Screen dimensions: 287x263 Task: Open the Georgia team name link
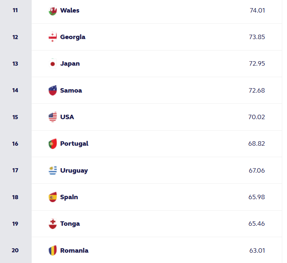pos(73,37)
